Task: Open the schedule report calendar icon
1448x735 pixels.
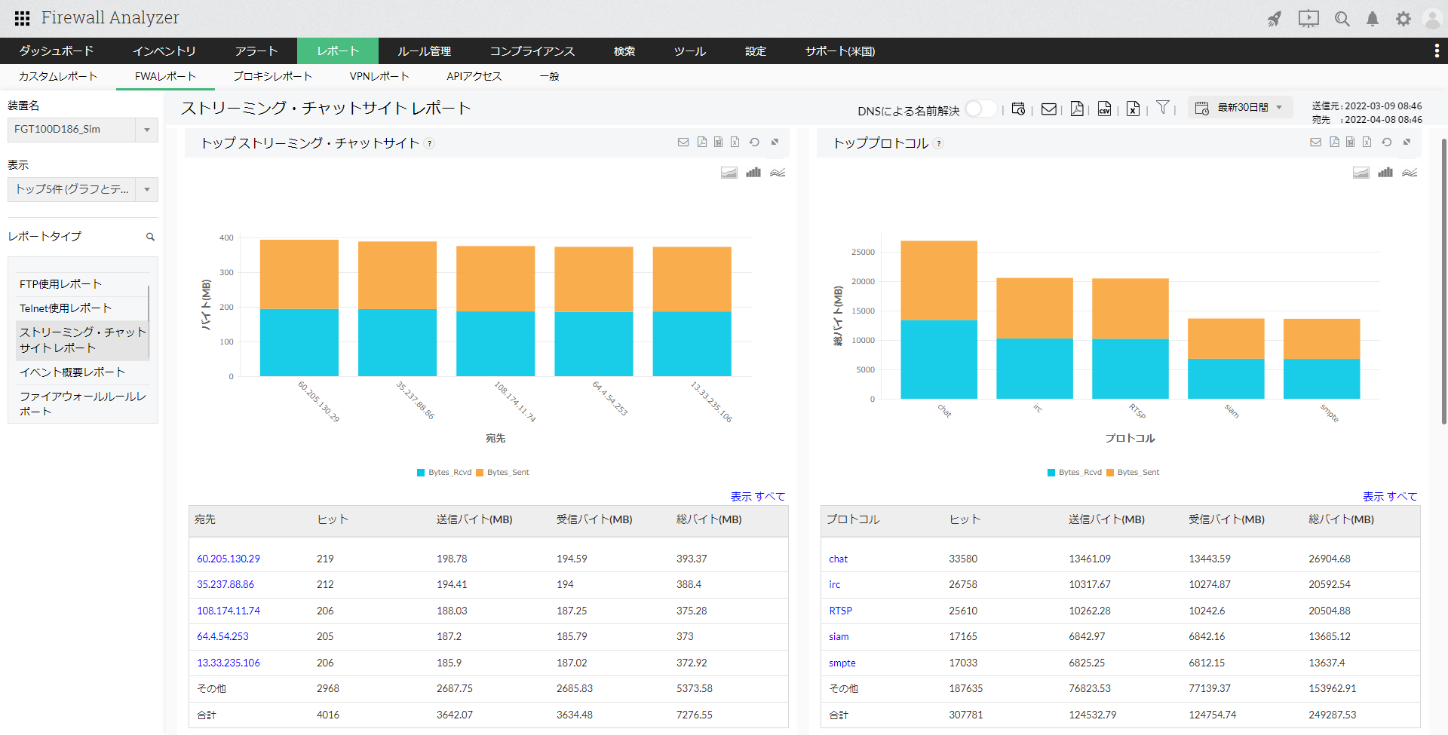Action: point(1018,109)
